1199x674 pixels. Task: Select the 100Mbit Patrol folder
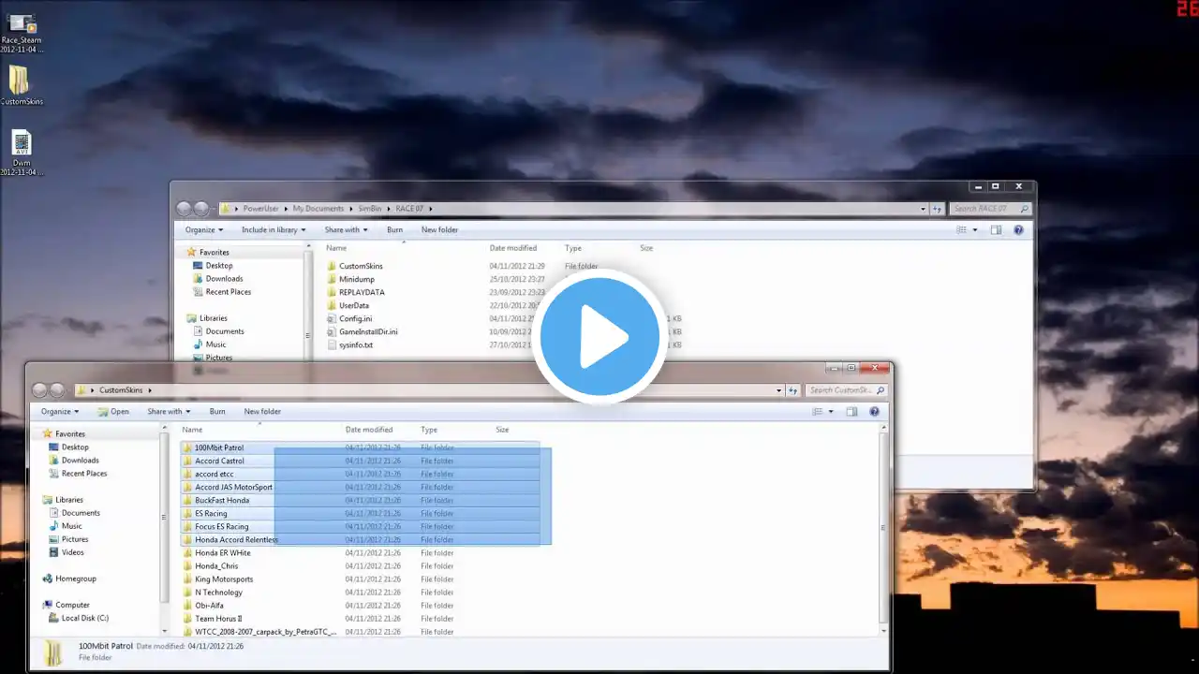[x=360, y=447]
